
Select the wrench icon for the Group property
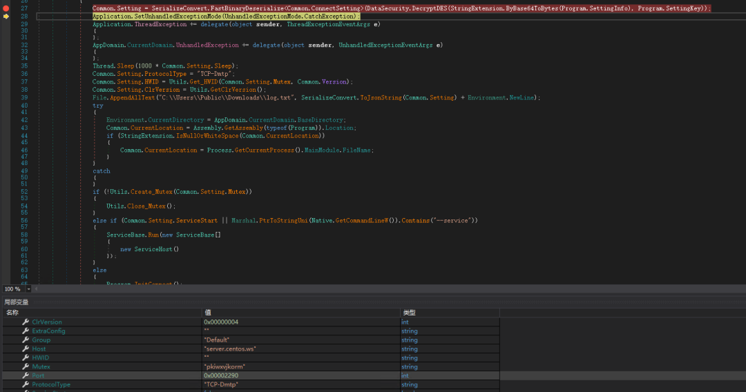(x=26, y=340)
